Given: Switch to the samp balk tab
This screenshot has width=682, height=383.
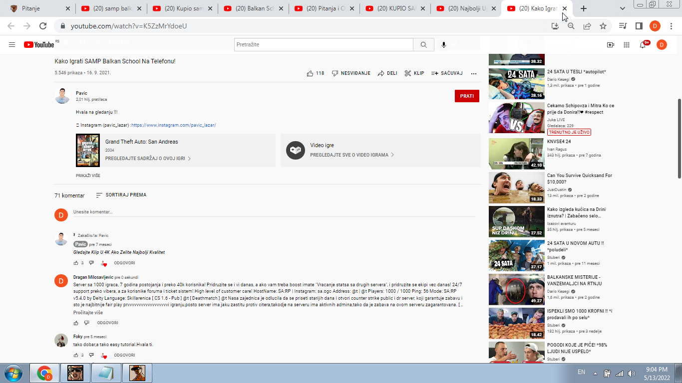Looking at the screenshot, I should click(112, 8).
